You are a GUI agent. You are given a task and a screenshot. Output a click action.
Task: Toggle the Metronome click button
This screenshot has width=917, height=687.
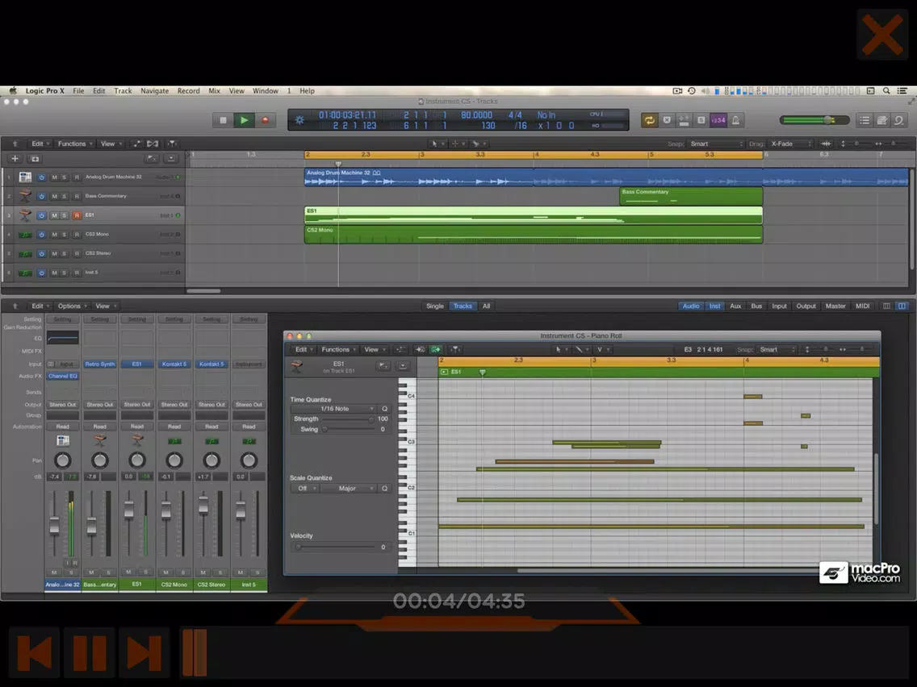(x=735, y=120)
